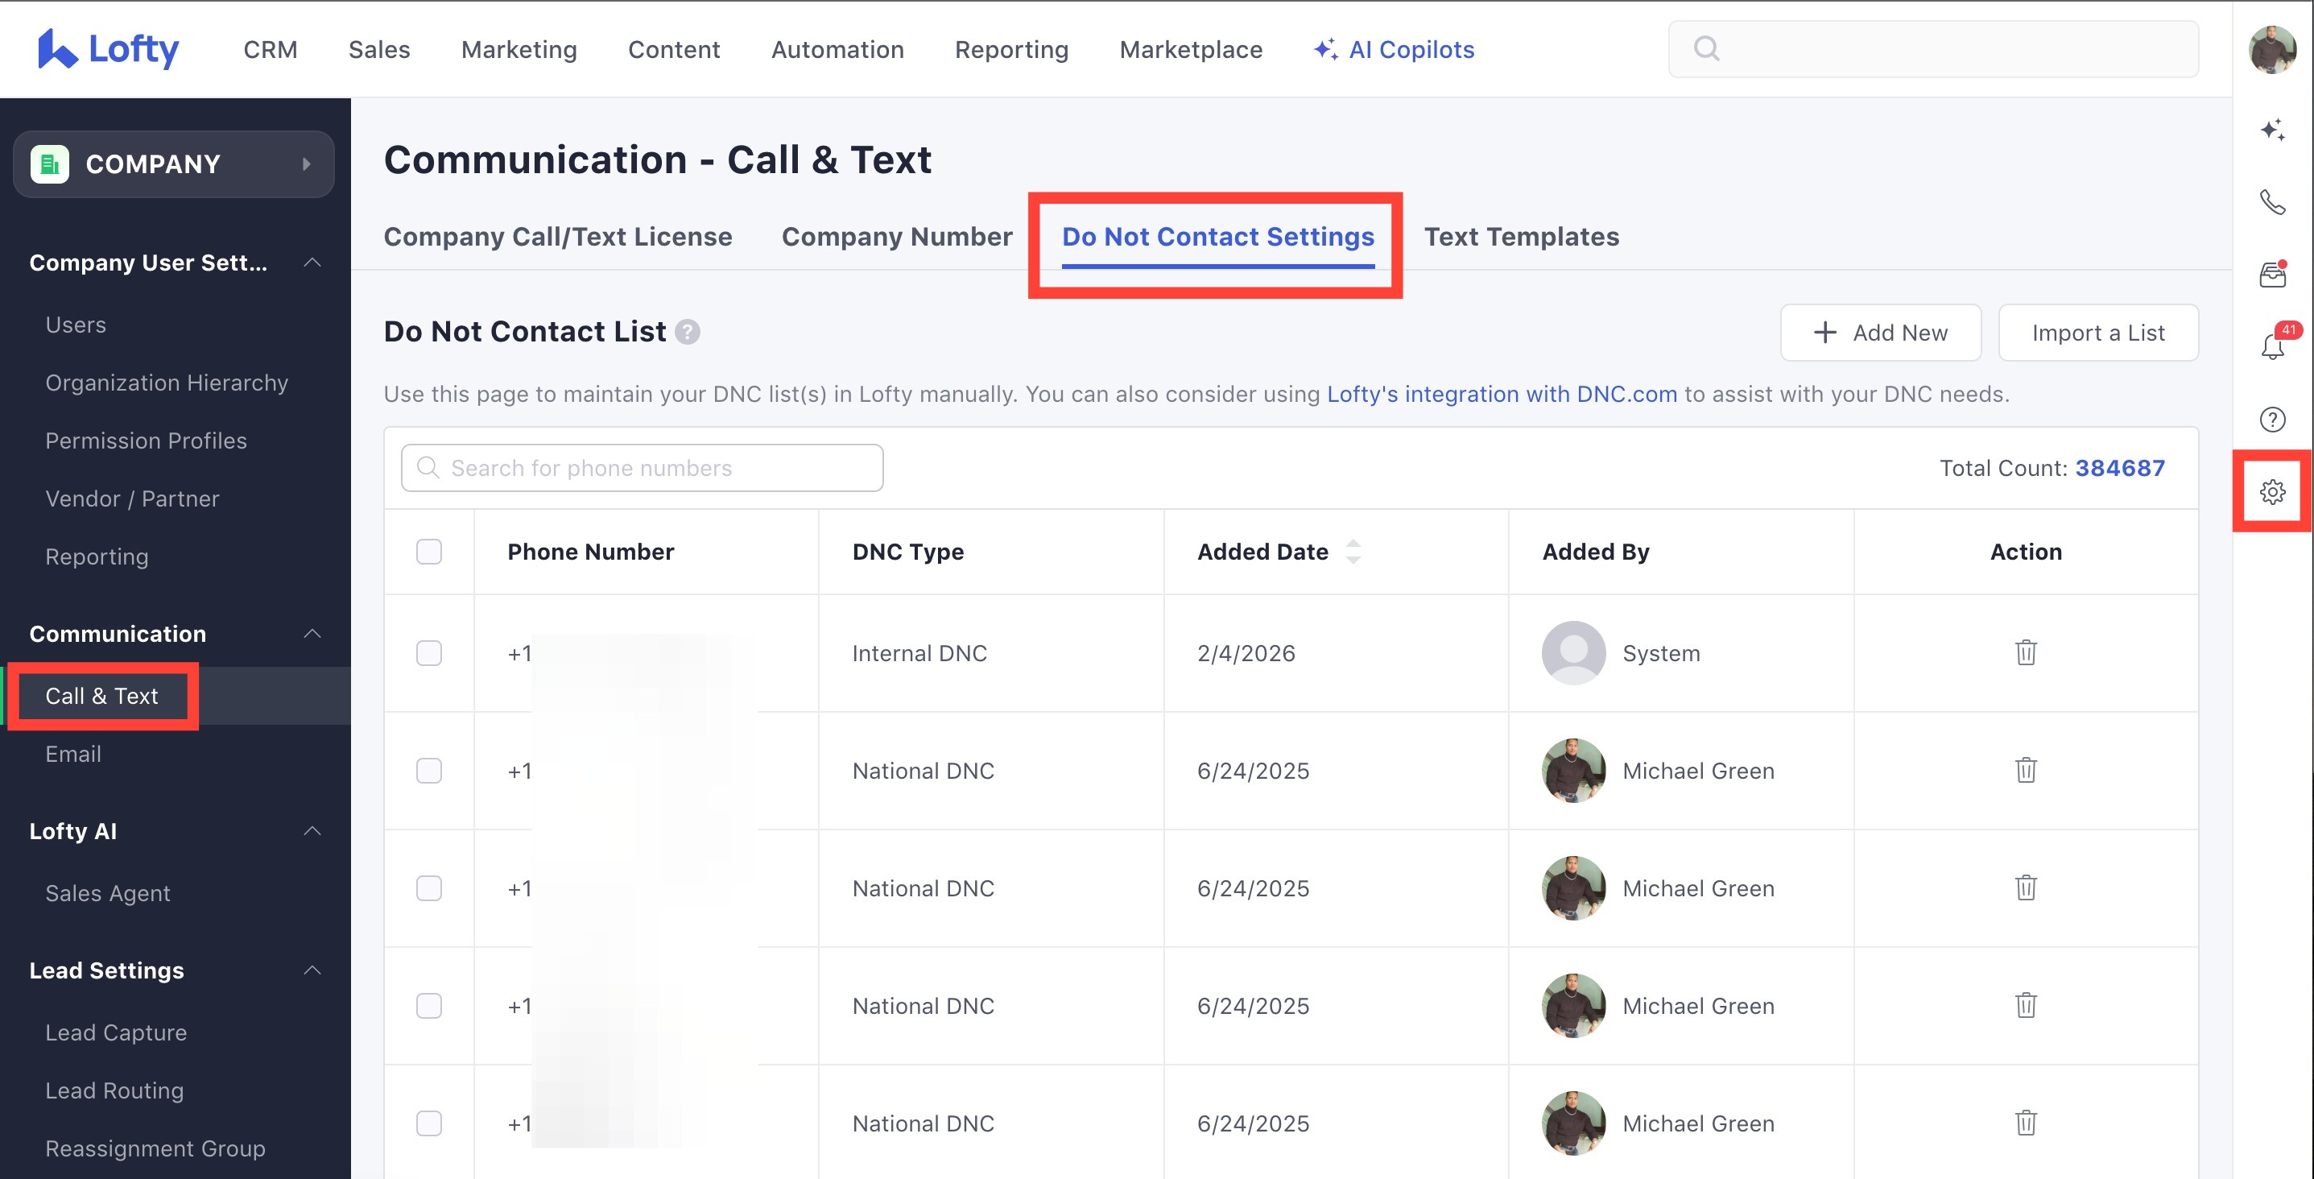Viewport: 2314px width, 1179px height.
Task: Select Do Not Contact Settings tab
Action: pyautogui.click(x=1218, y=236)
